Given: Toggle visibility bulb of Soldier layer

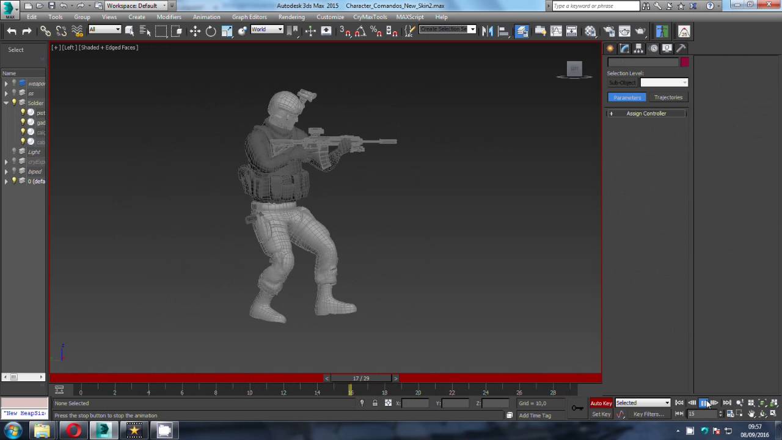Looking at the screenshot, I should [14, 103].
